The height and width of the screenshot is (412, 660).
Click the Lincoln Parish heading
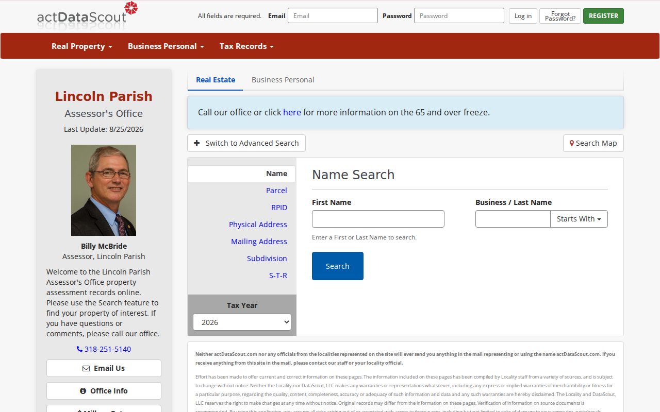(x=104, y=96)
